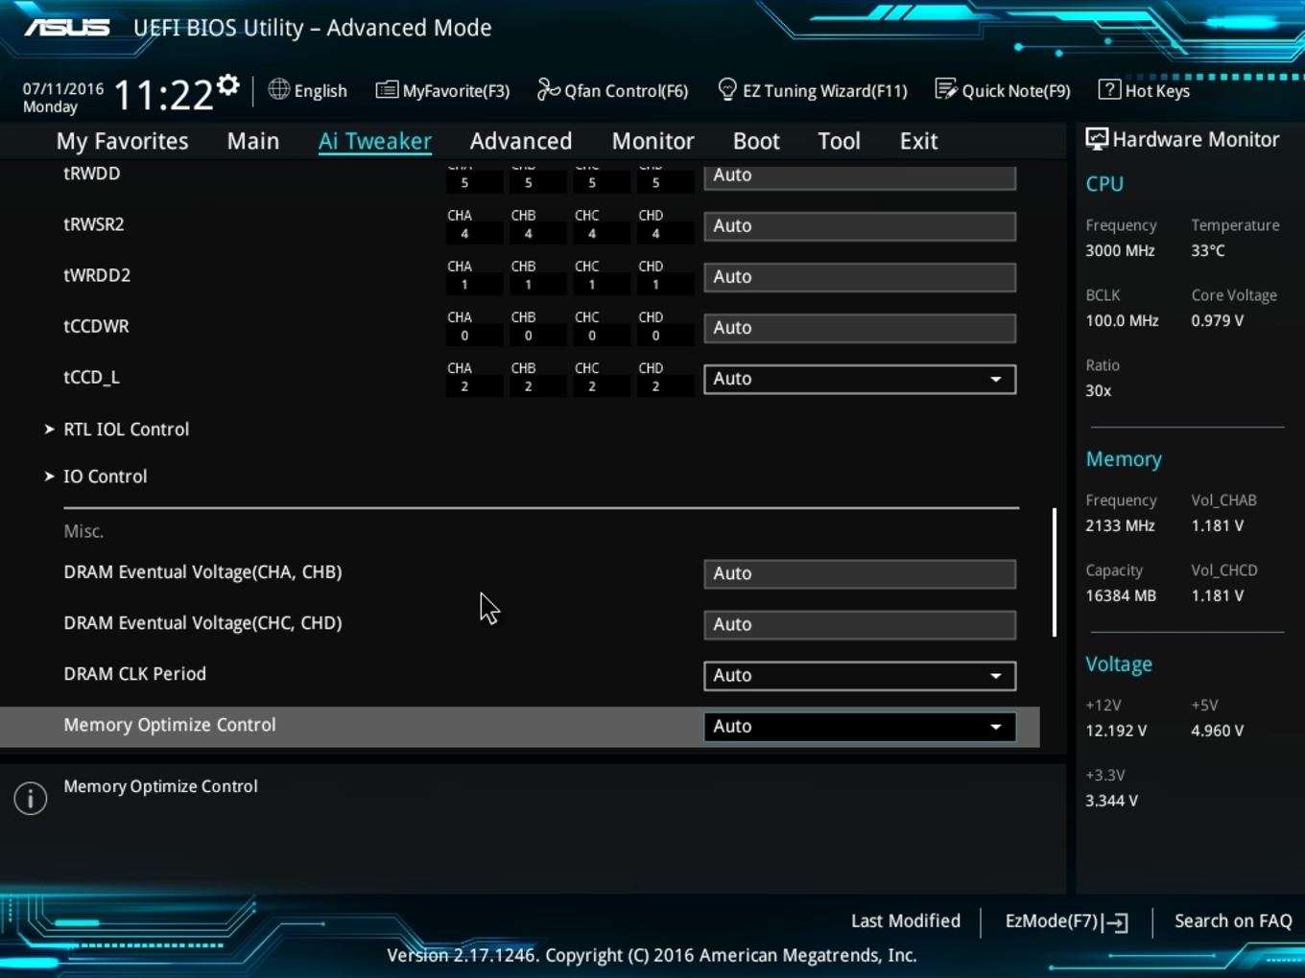The width and height of the screenshot is (1305, 978).
Task: Click DRAM Eventual Voltage(CHC, CHD) field
Action: tap(860, 624)
